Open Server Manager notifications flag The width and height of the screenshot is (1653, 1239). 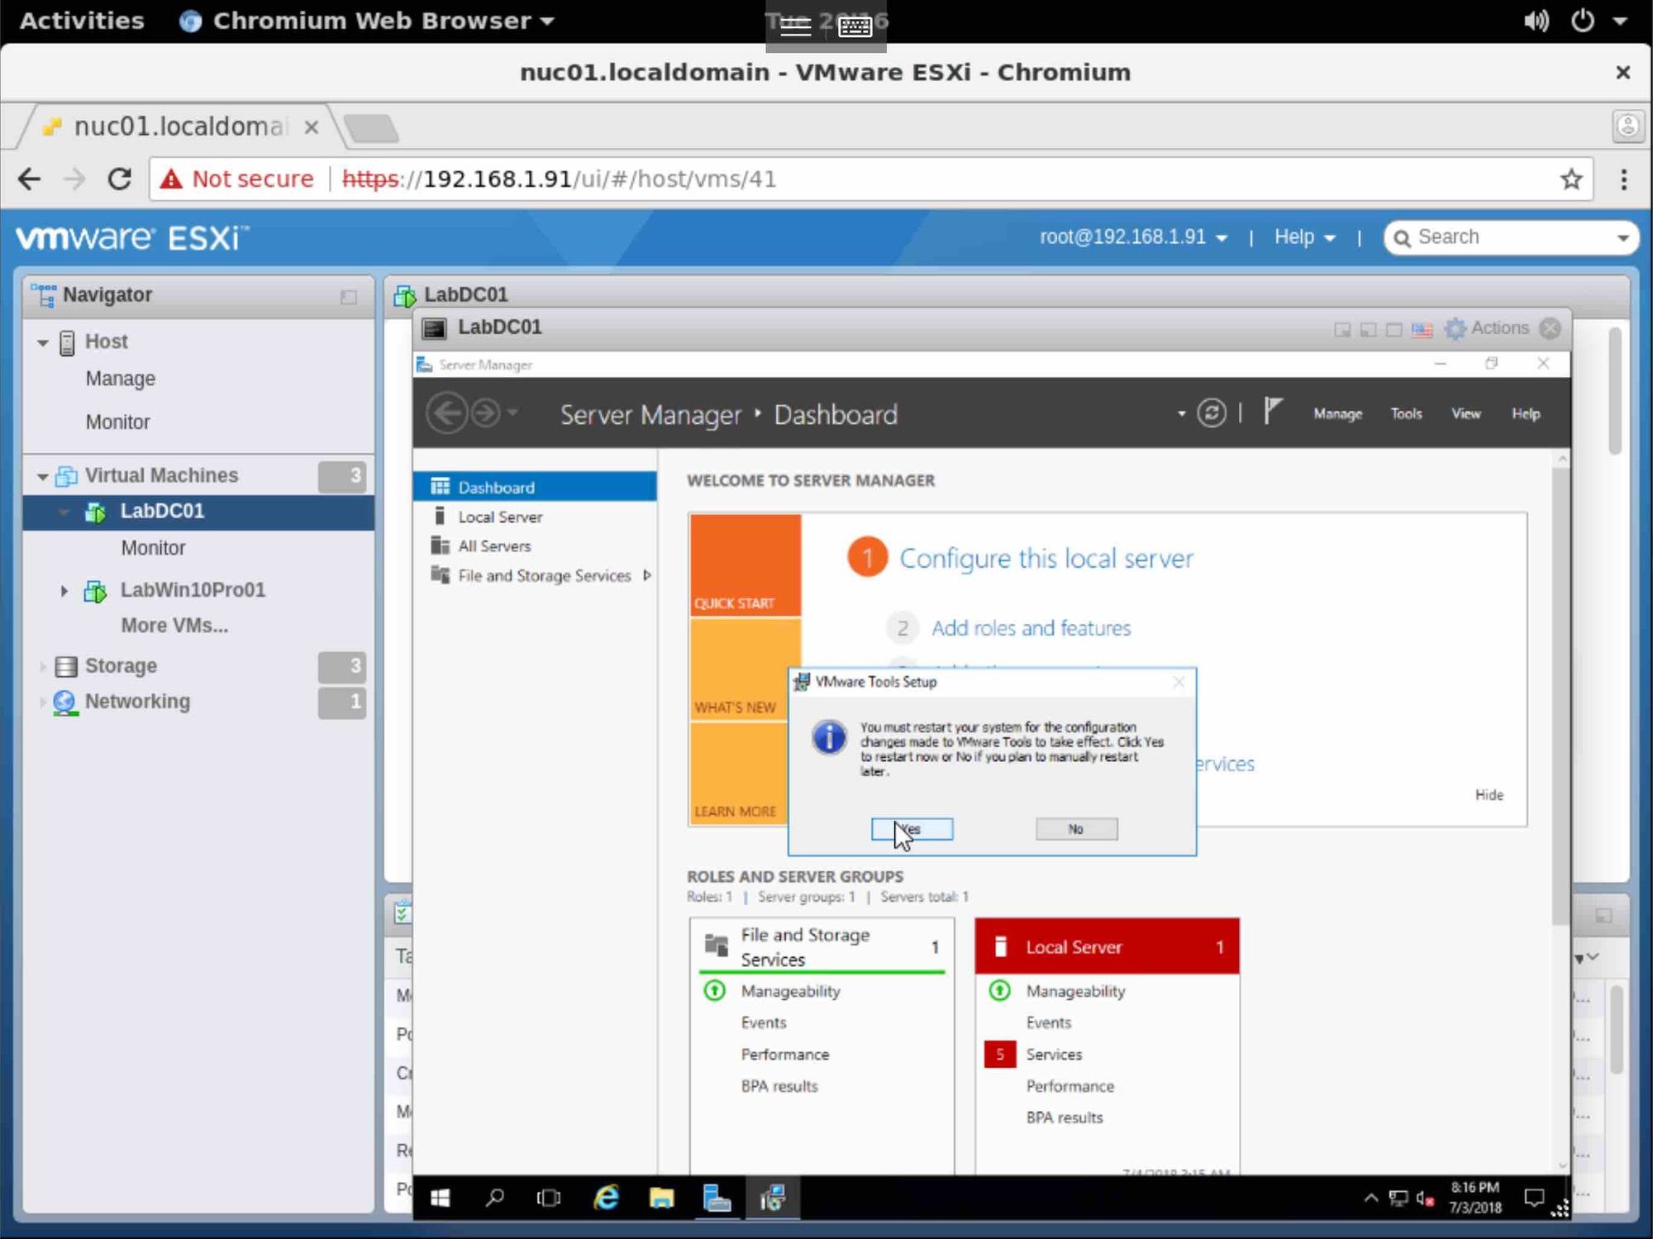pos(1272,412)
